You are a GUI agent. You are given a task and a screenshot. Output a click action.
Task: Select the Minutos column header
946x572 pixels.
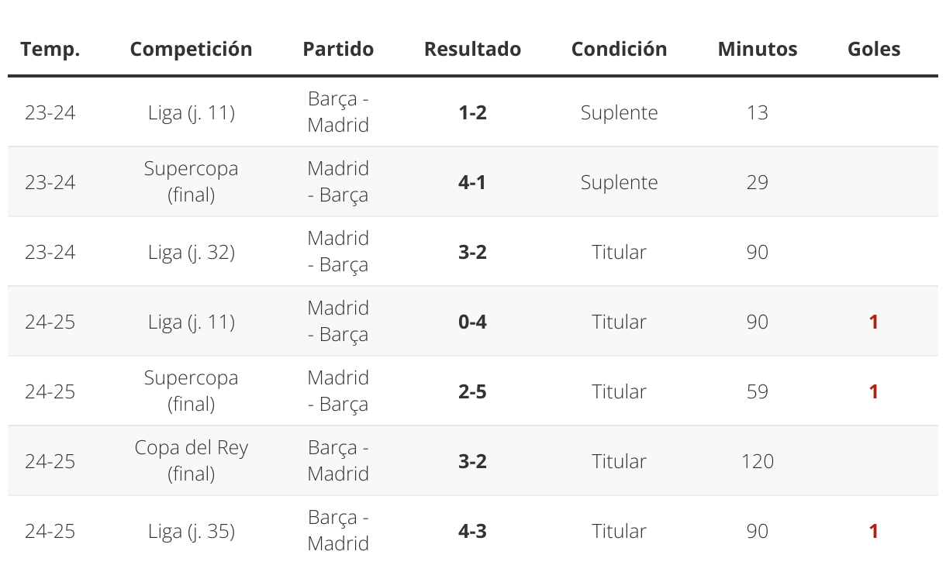758,49
